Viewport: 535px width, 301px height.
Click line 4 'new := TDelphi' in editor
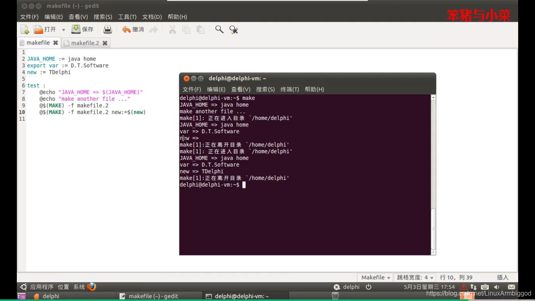(x=49, y=72)
